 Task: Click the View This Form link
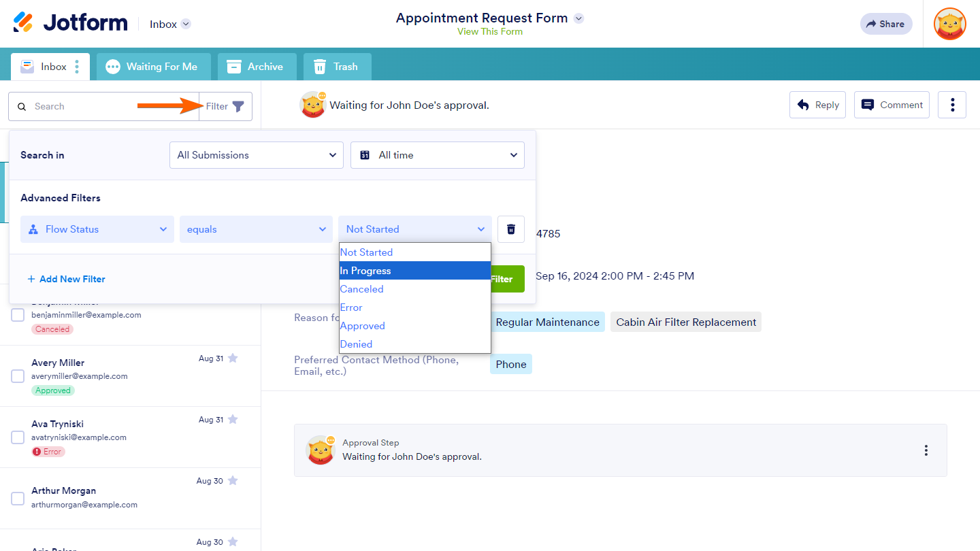click(x=490, y=31)
